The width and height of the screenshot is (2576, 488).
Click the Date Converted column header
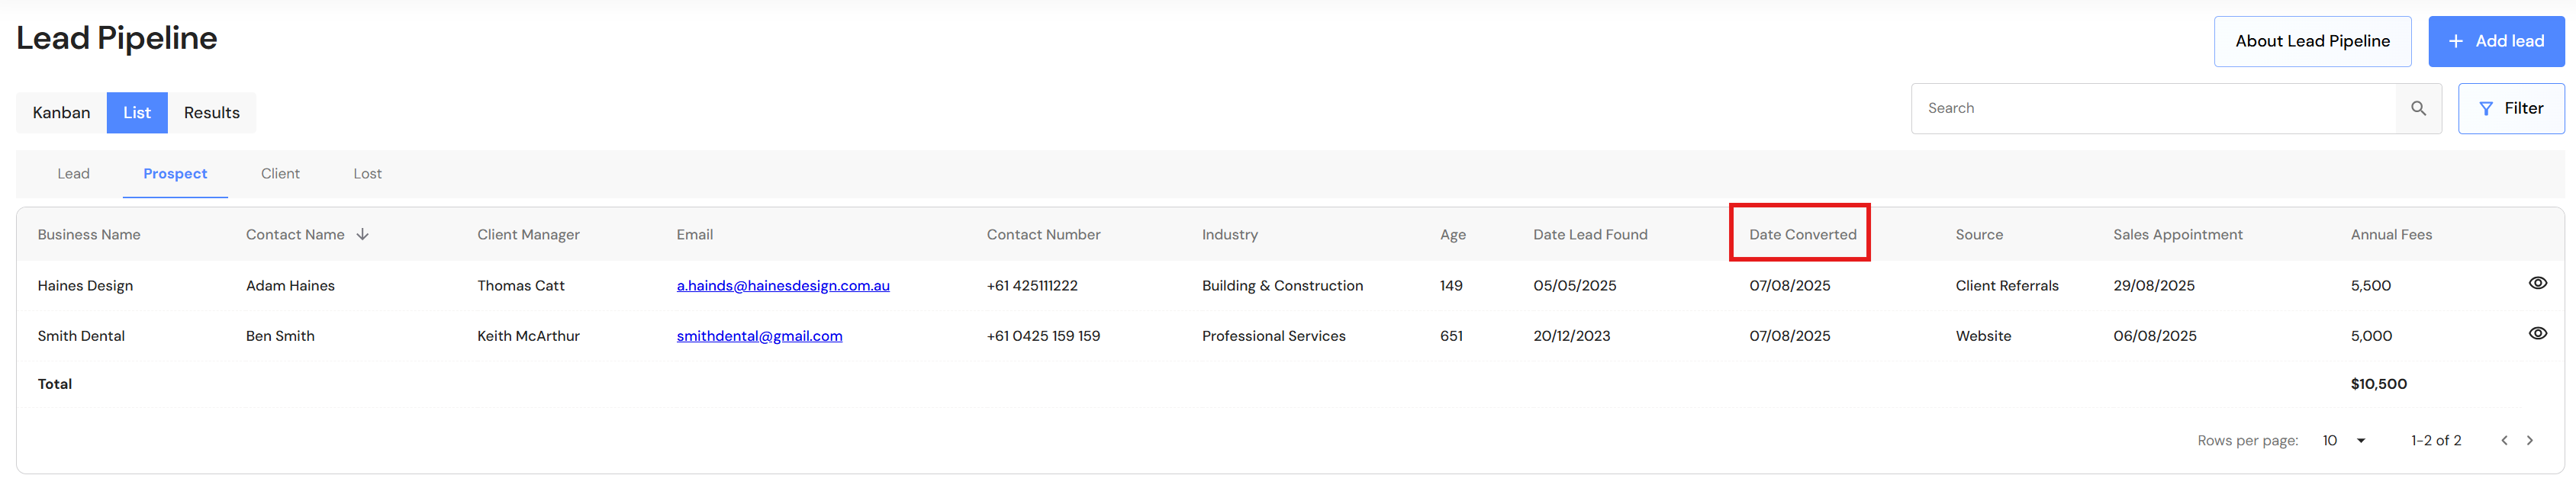1802,234
